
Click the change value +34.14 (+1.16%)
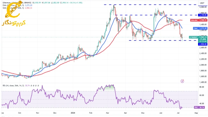[76, 3]
